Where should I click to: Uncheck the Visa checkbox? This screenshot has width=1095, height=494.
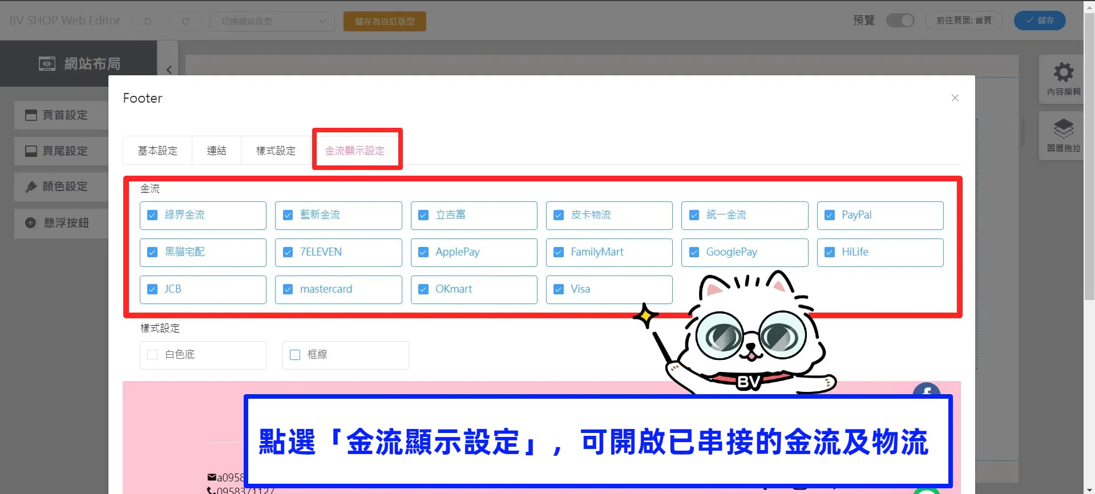point(559,289)
